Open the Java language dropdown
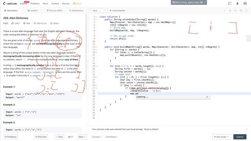The image size is (251, 141). click(x=98, y=11)
